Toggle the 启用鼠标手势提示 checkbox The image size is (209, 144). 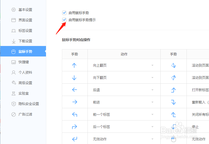[64, 20]
